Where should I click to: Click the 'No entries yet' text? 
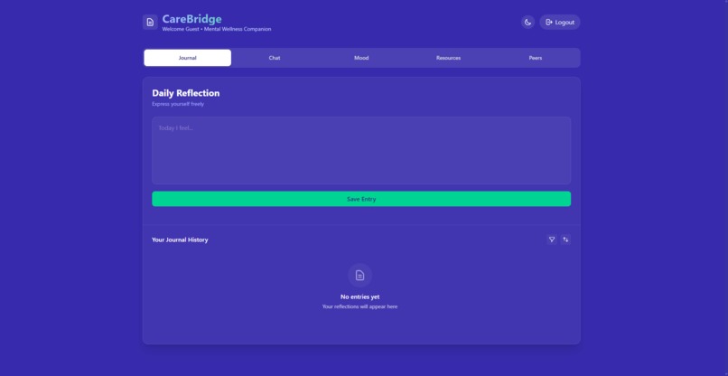click(359, 297)
